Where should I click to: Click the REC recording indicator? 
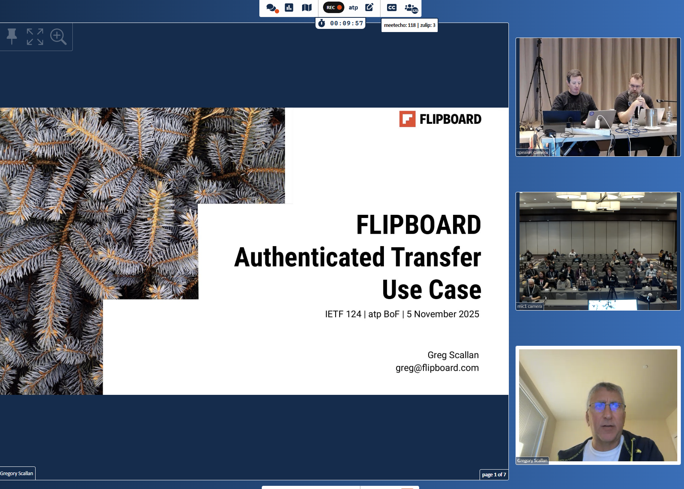334,8
